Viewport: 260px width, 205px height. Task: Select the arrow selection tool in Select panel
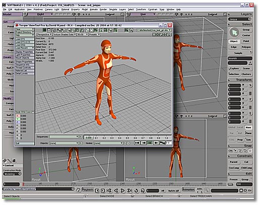click(234, 32)
